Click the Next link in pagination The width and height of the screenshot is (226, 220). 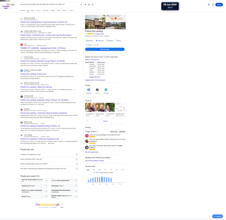(x=62, y=207)
